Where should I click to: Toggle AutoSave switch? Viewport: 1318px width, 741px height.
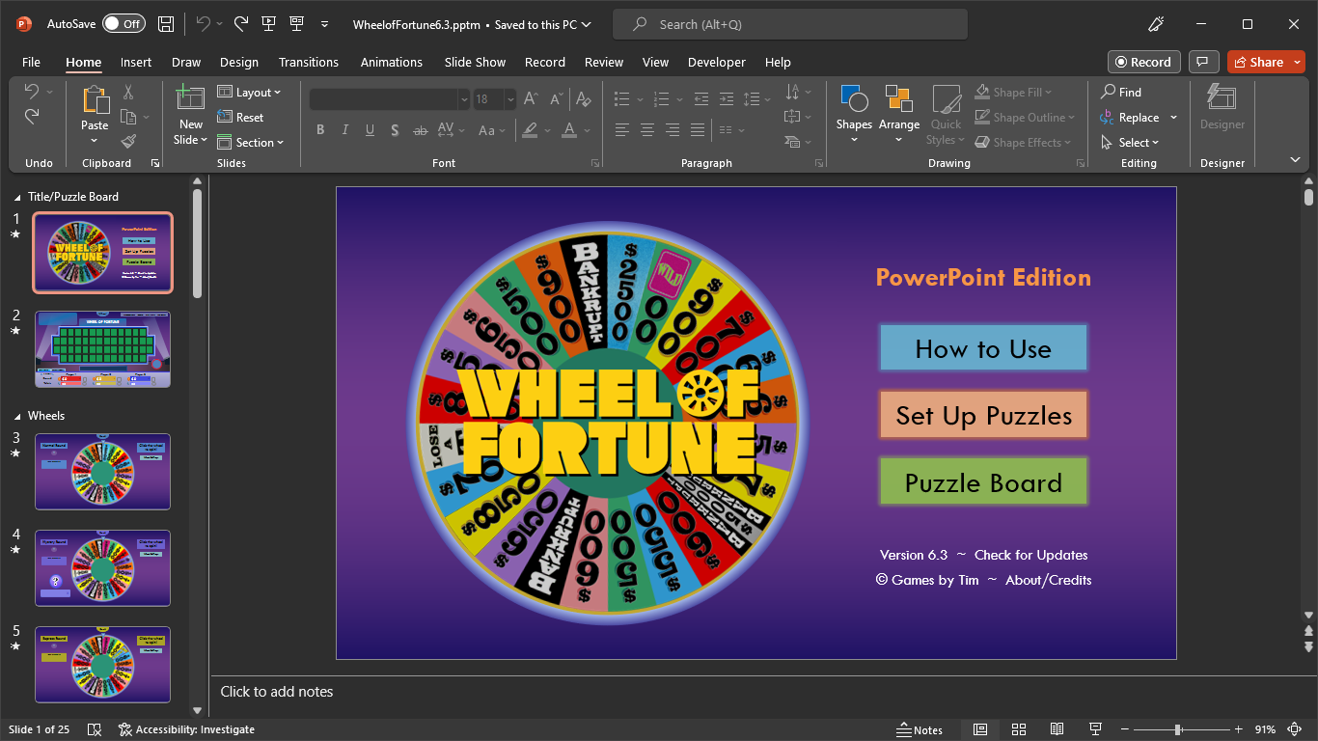123,24
